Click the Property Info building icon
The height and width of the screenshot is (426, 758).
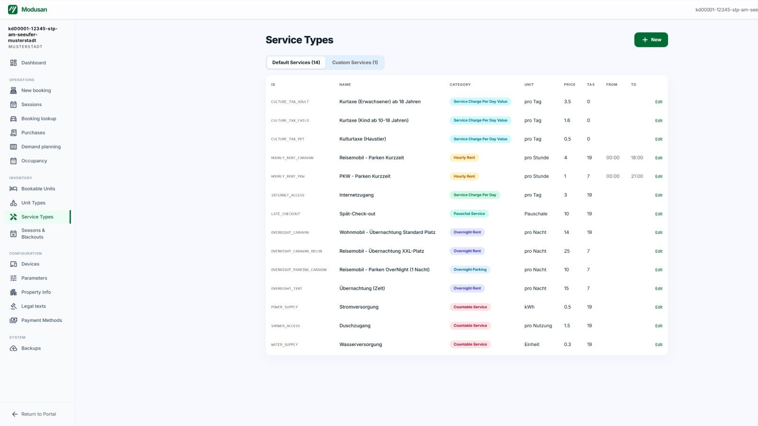tap(13, 293)
